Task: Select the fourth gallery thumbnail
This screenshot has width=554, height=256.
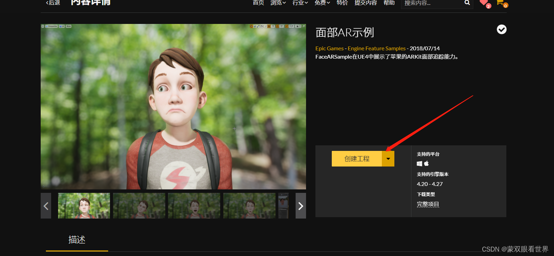Action: click(249, 206)
